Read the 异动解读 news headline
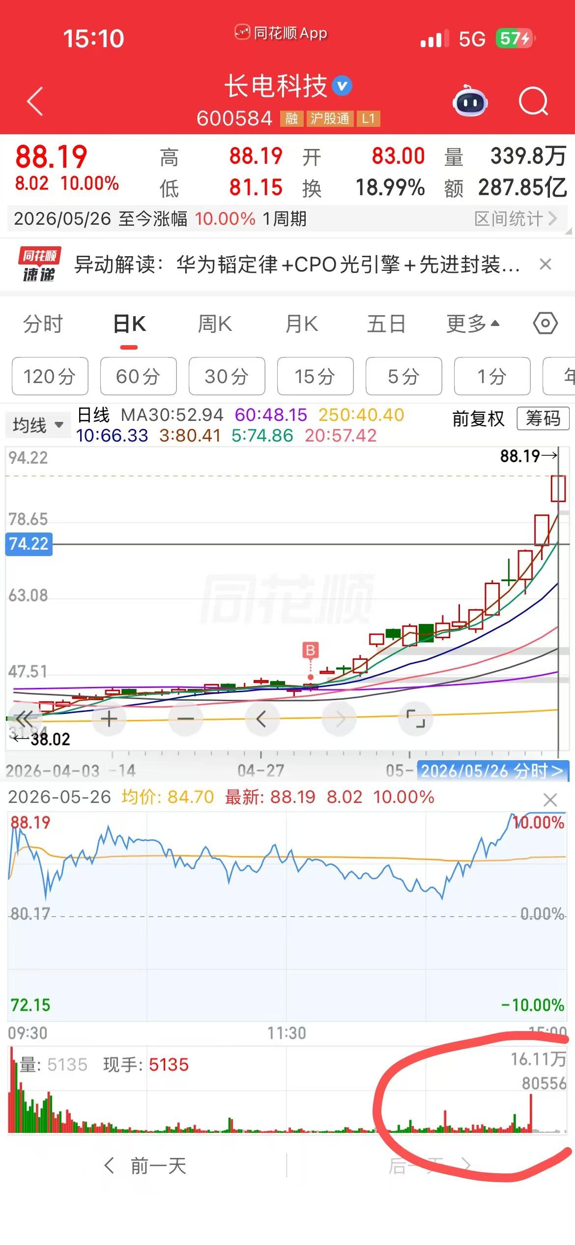The width and height of the screenshot is (575, 1245). coord(297,265)
